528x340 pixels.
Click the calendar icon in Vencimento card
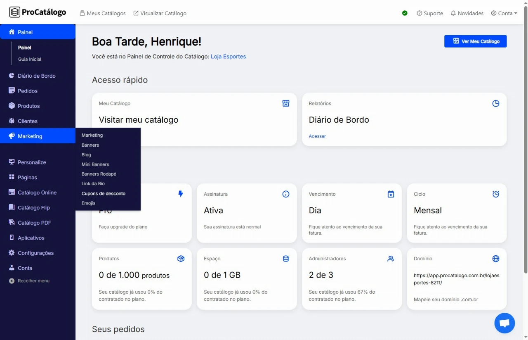[391, 194]
